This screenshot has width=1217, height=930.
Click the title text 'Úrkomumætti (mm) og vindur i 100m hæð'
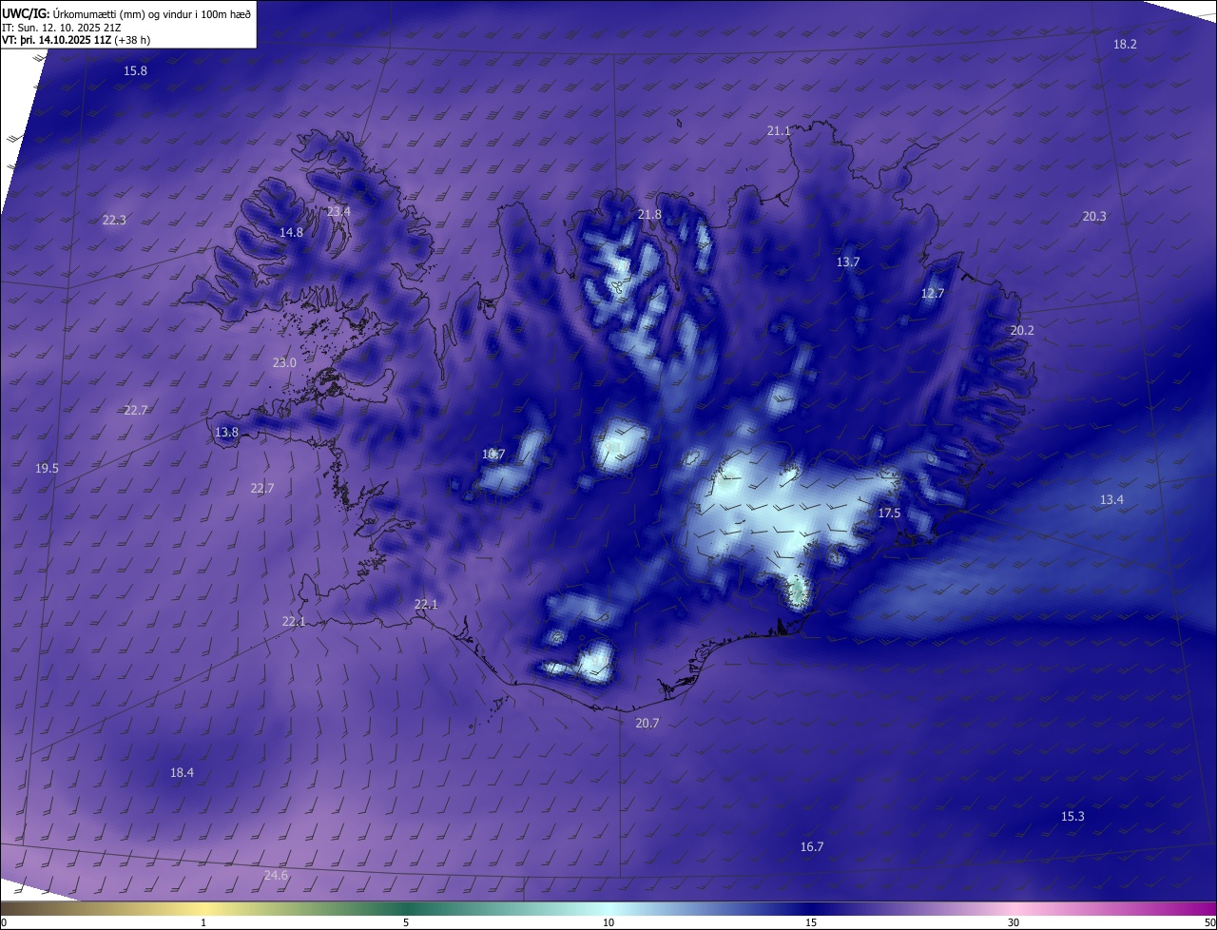pyautogui.click(x=154, y=13)
